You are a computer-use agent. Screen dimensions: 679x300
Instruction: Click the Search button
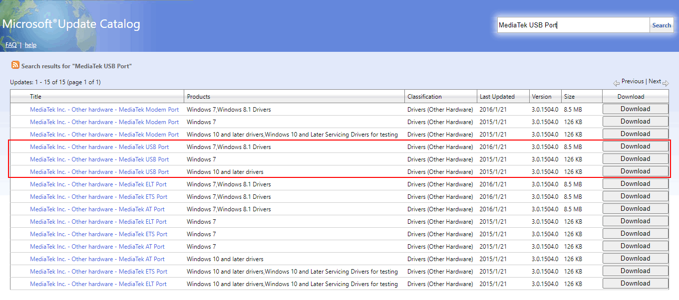pos(662,25)
